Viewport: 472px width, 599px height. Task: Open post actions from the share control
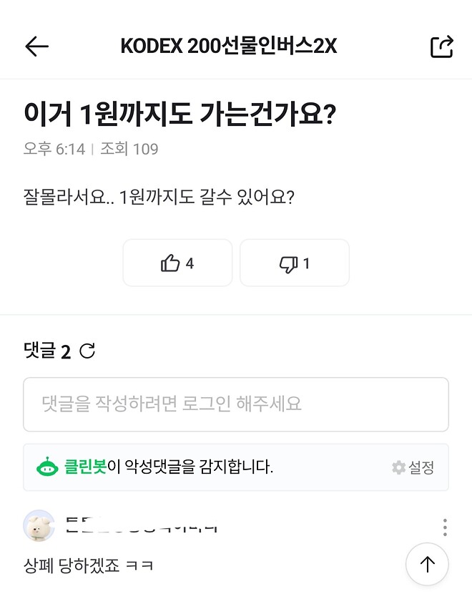(x=443, y=46)
